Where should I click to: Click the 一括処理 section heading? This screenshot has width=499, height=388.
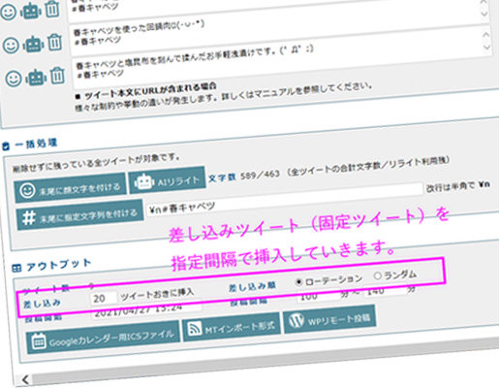[36, 144]
